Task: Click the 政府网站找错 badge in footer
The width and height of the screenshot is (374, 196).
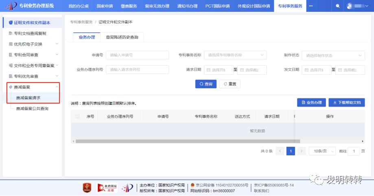Action: 107,187
